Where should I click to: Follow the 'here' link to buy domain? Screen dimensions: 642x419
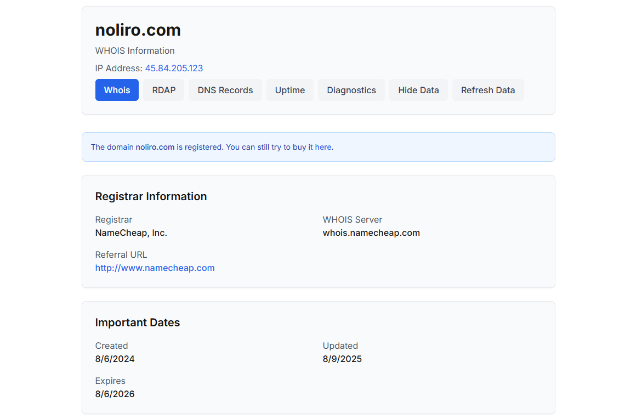(323, 147)
